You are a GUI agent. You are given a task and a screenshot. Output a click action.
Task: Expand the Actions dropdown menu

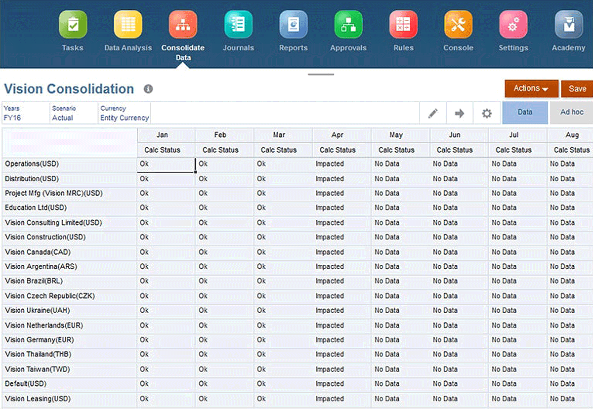531,89
